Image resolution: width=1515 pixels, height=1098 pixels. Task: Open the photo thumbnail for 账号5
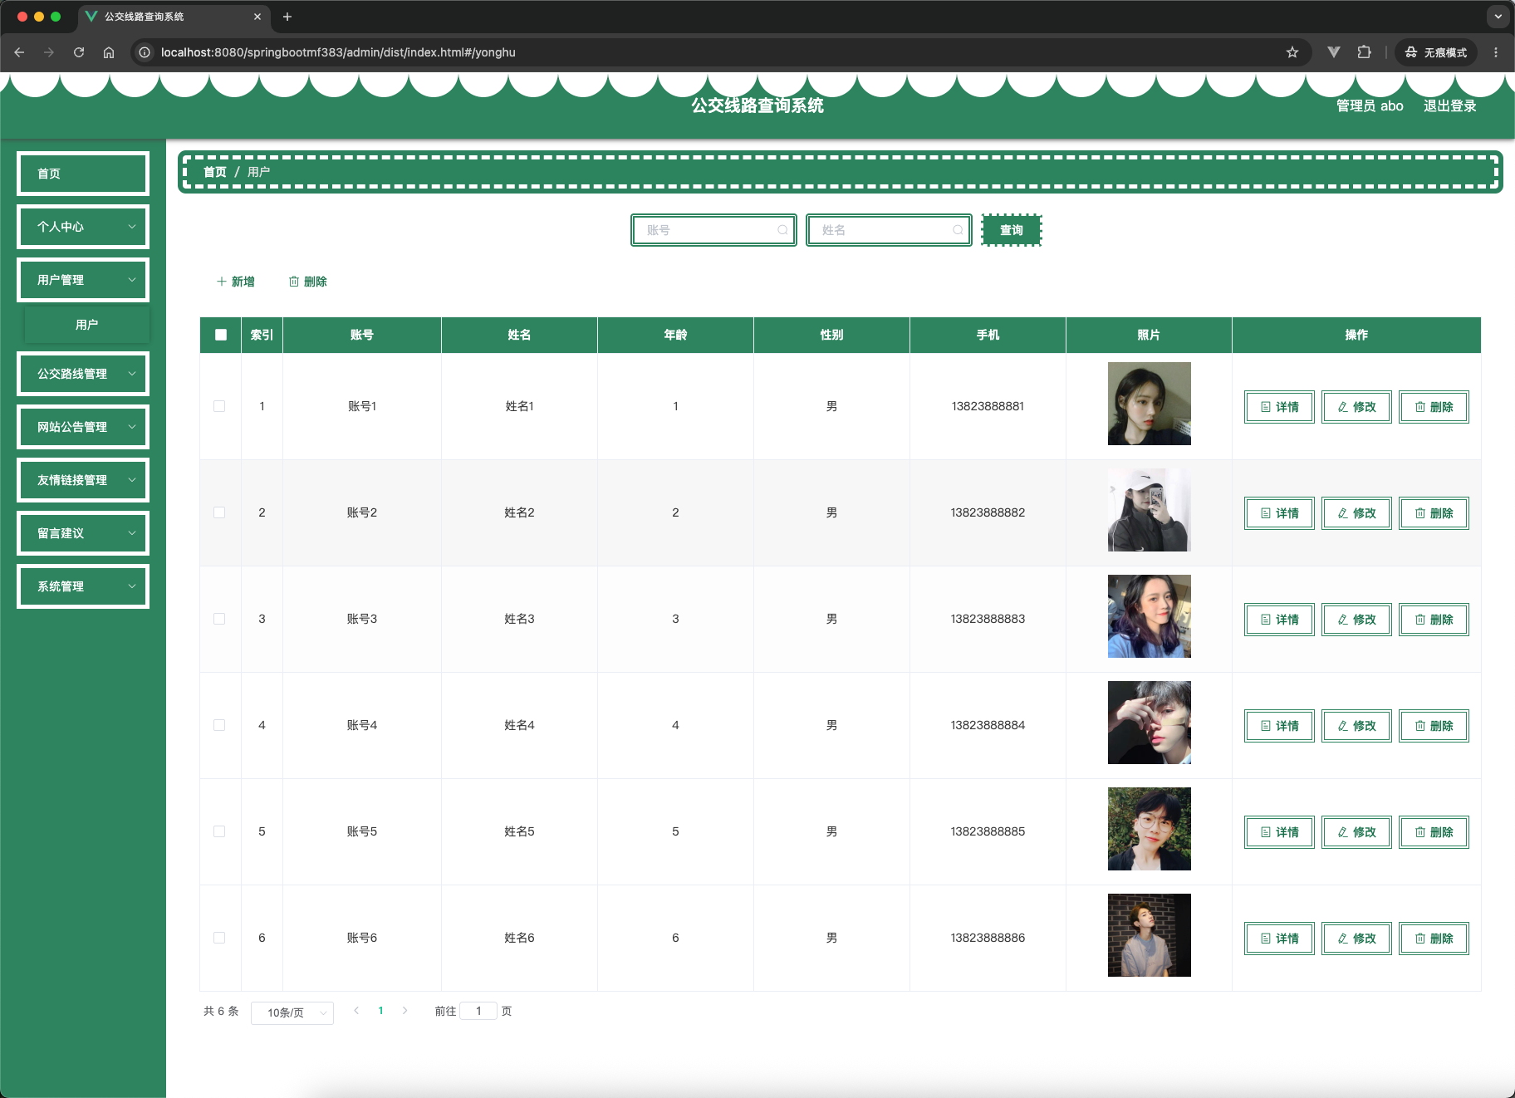point(1149,829)
